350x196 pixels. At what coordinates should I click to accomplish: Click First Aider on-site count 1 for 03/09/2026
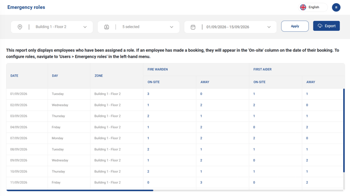tap(254, 116)
